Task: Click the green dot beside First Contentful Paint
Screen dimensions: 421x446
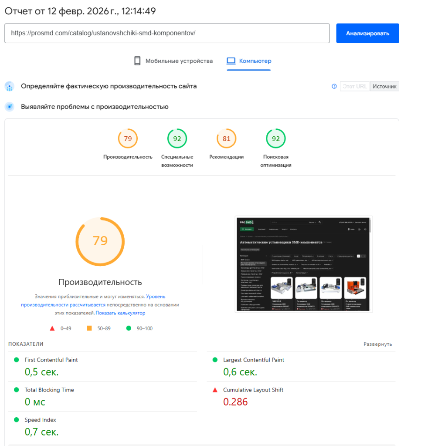Action: click(17, 360)
